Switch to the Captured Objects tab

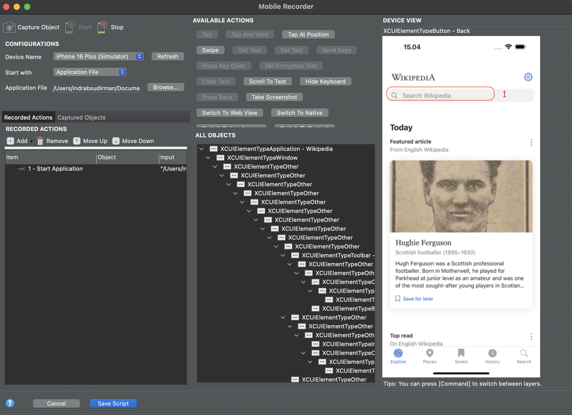tap(81, 117)
